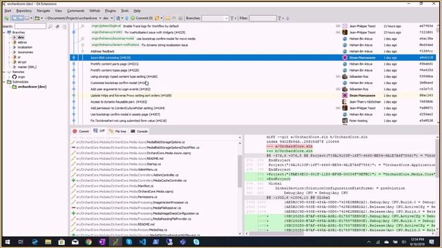Open the Tools menu
The width and height of the screenshot is (442, 248).
125,11
